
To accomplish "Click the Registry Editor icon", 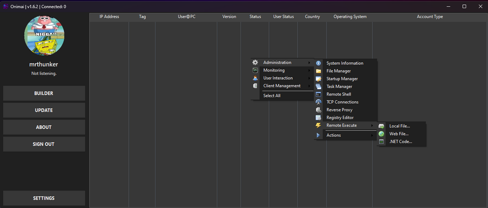I will coord(319,118).
